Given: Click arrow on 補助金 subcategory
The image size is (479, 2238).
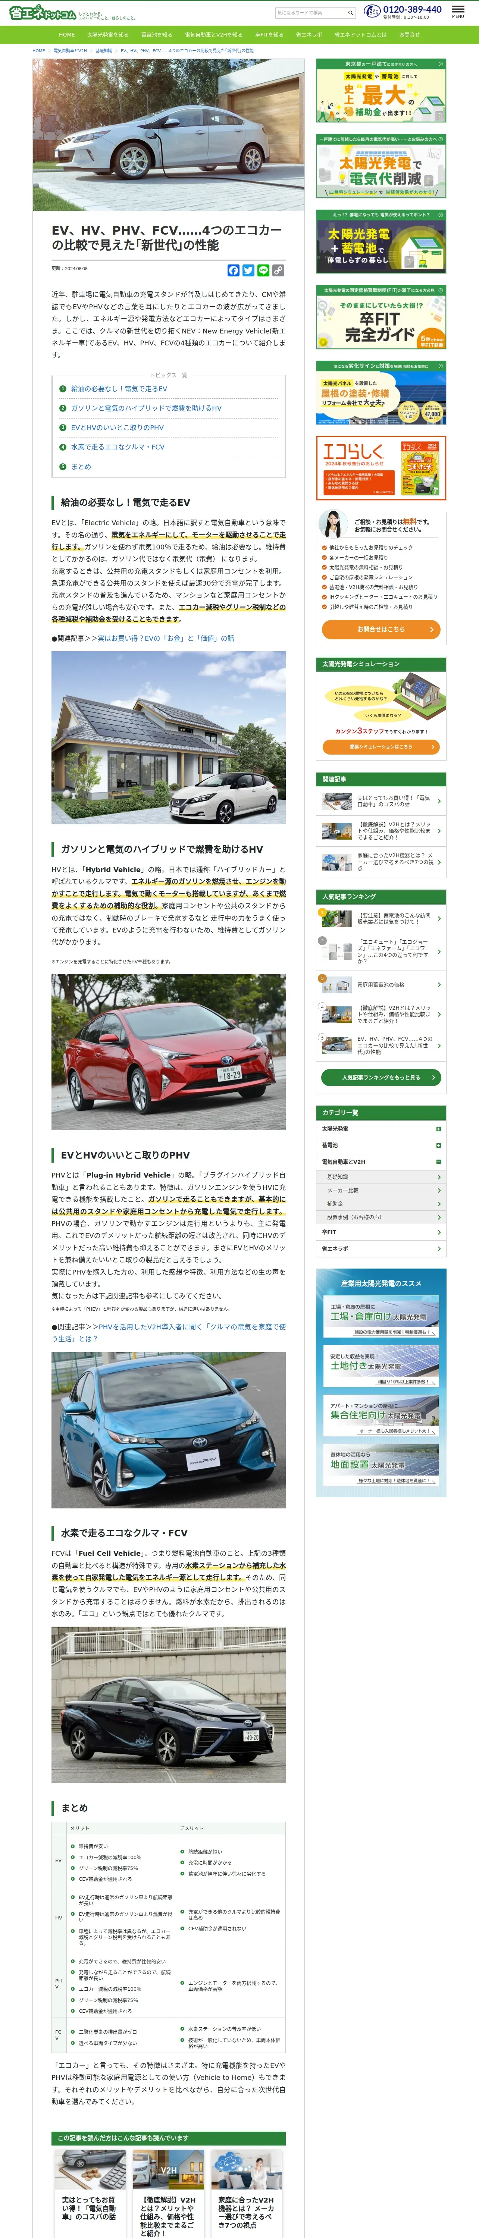Looking at the screenshot, I should (x=439, y=1203).
